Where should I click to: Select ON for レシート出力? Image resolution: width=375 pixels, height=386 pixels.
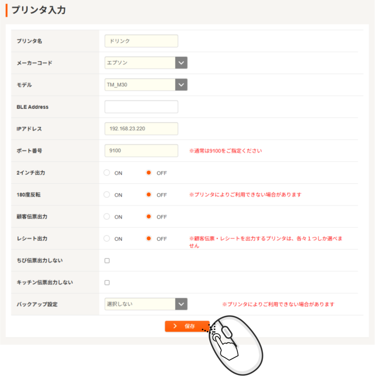pos(107,238)
